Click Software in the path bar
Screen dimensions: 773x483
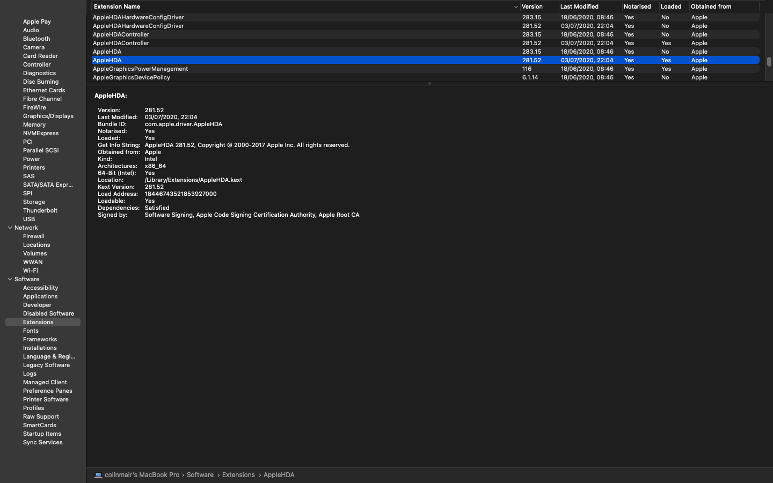coord(200,475)
